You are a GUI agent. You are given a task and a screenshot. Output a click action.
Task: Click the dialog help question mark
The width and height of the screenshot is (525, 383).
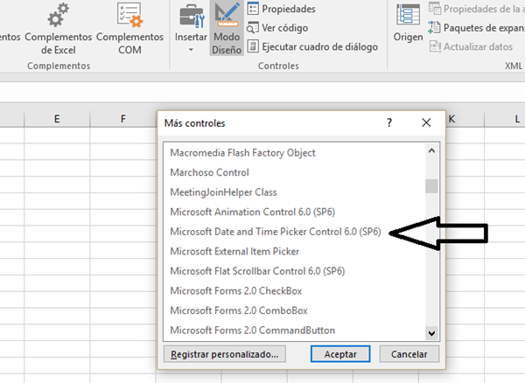click(x=389, y=123)
